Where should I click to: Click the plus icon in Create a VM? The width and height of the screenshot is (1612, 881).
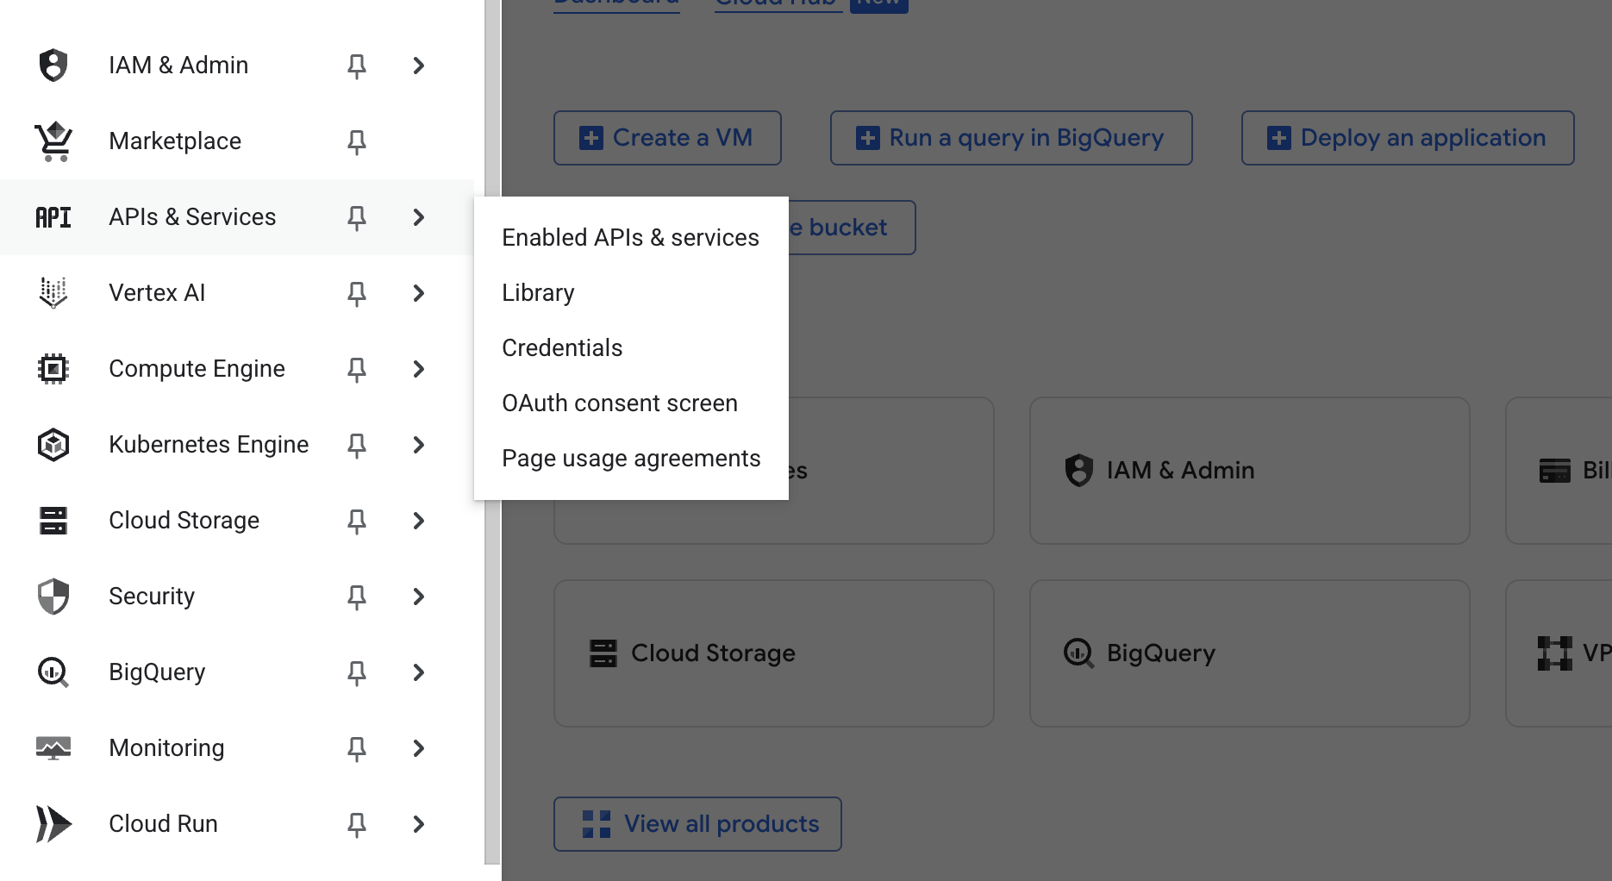(x=591, y=138)
